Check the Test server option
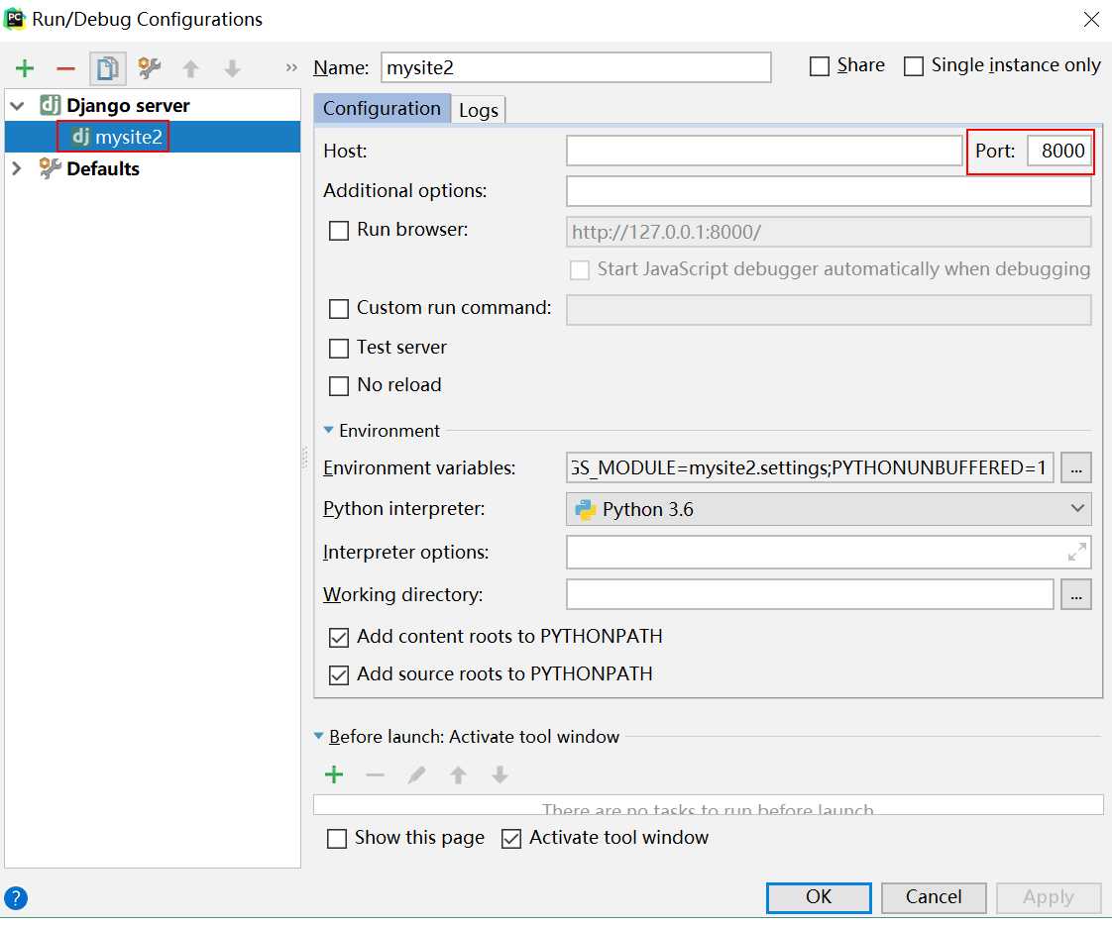This screenshot has width=1112, height=926. click(x=339, y=349)
